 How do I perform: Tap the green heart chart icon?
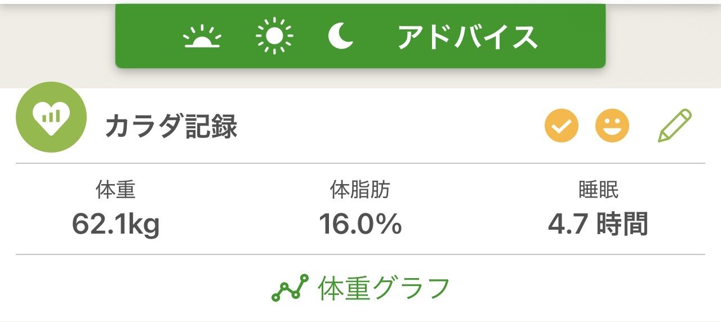point(51,117)
